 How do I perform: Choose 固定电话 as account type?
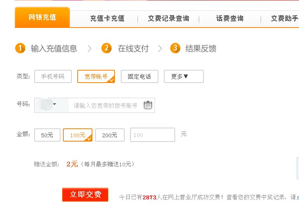pos(139,76)
